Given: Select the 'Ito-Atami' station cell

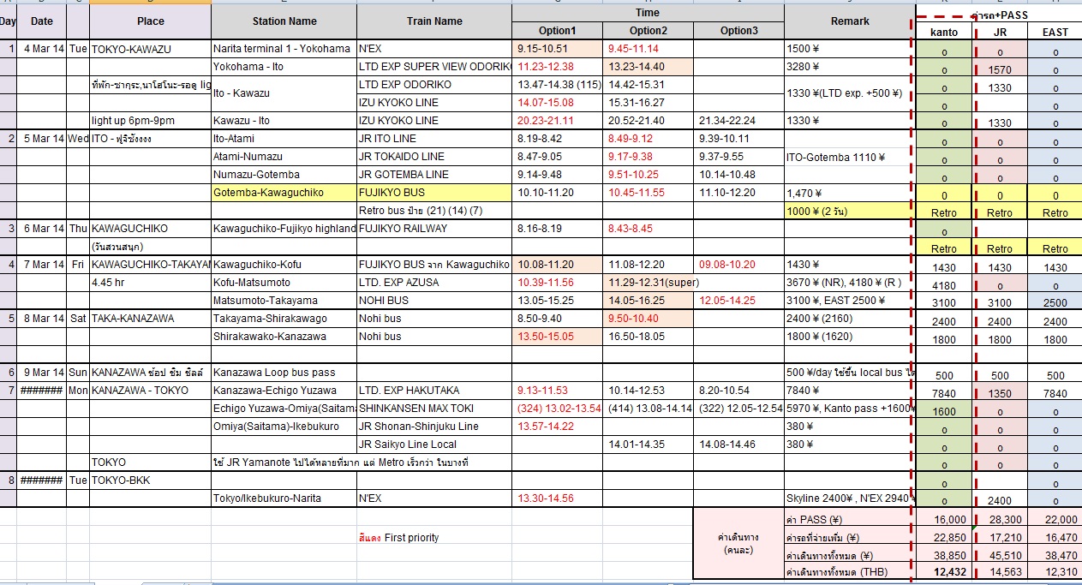Looking at the screenshot, I should (x=284, y=139).
